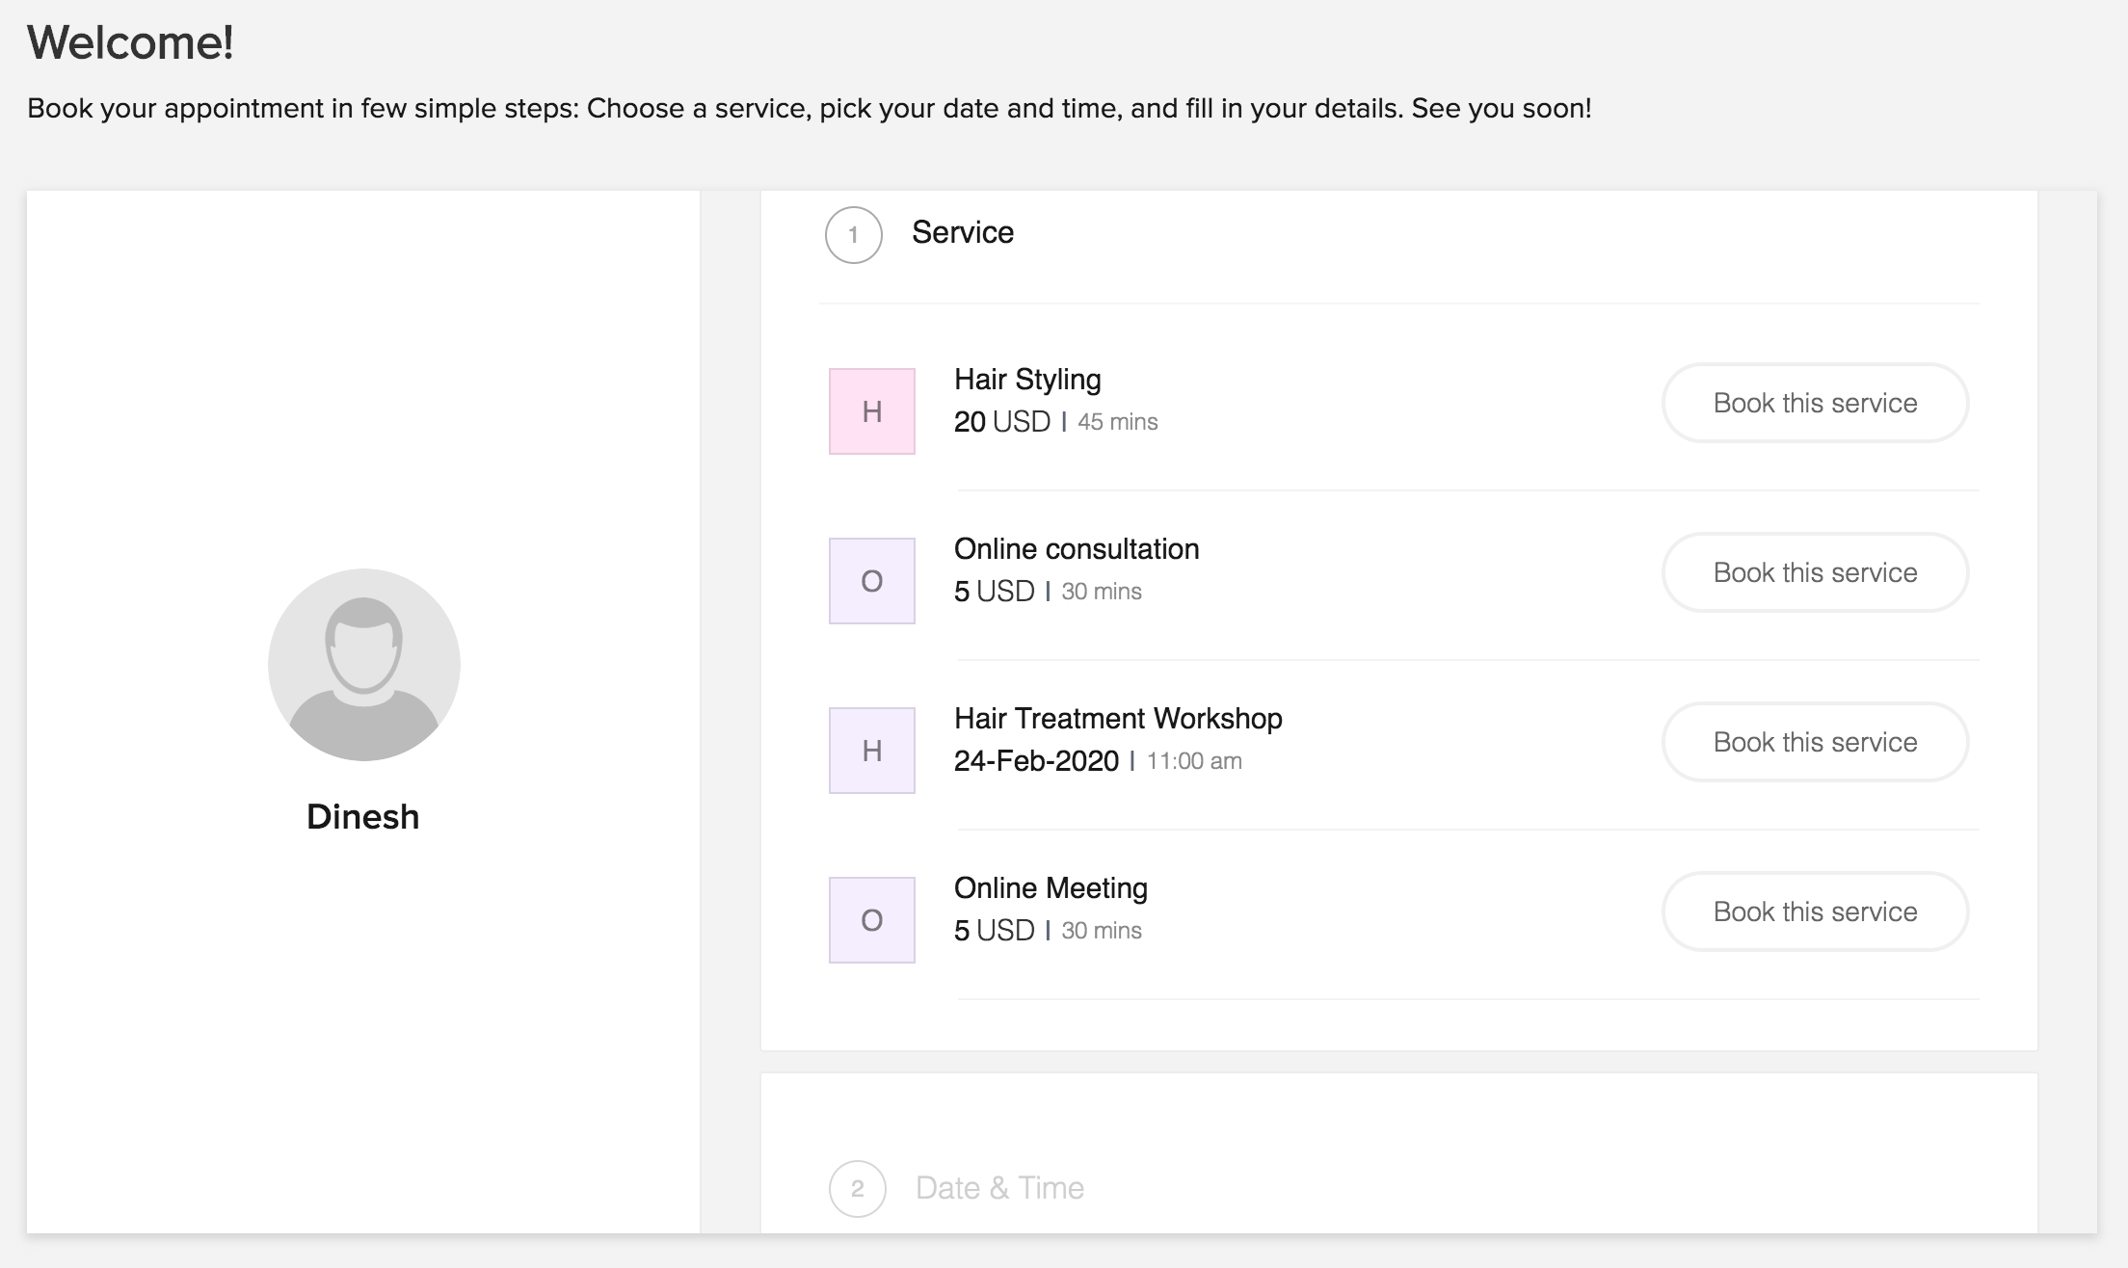Viewport: 2128px width, 1268px height.
Task: Click the H icon for Hair Treatment Workshop
Action: [871, 751]
